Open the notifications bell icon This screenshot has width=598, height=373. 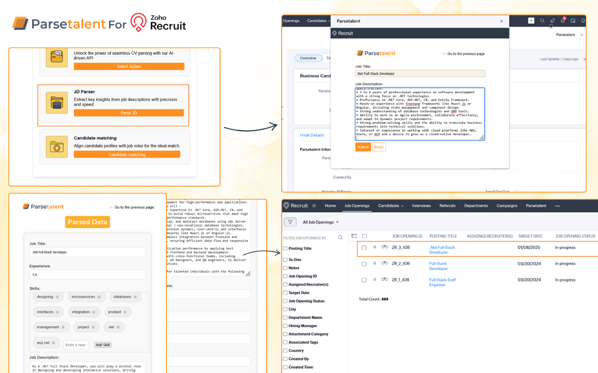tap(583, 21)
